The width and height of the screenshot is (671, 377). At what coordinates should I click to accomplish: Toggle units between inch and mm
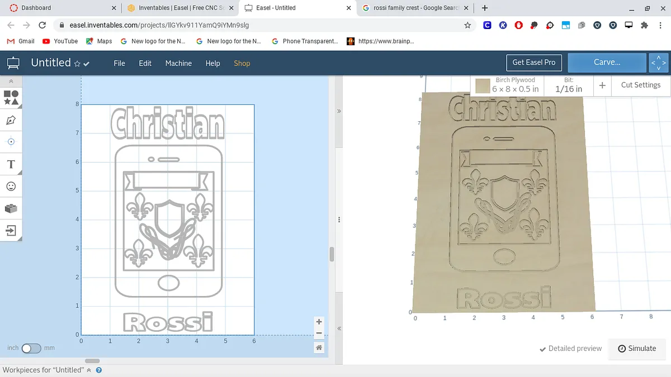[x=31, y=348]
